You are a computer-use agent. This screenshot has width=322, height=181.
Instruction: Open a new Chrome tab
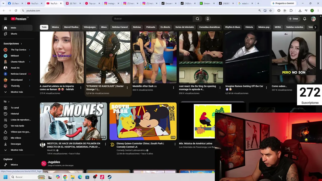pyautogui.click(x=258, y=3)
